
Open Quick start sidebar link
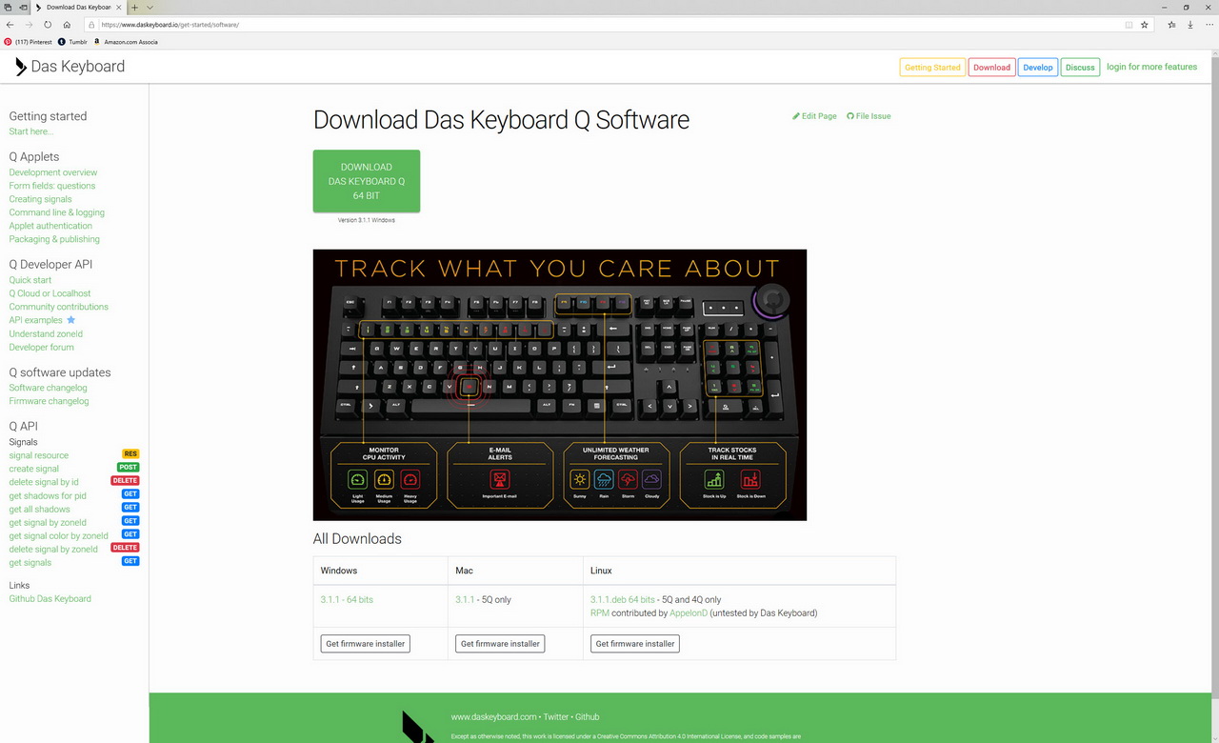pyautogui.click(x=30, y=280)
